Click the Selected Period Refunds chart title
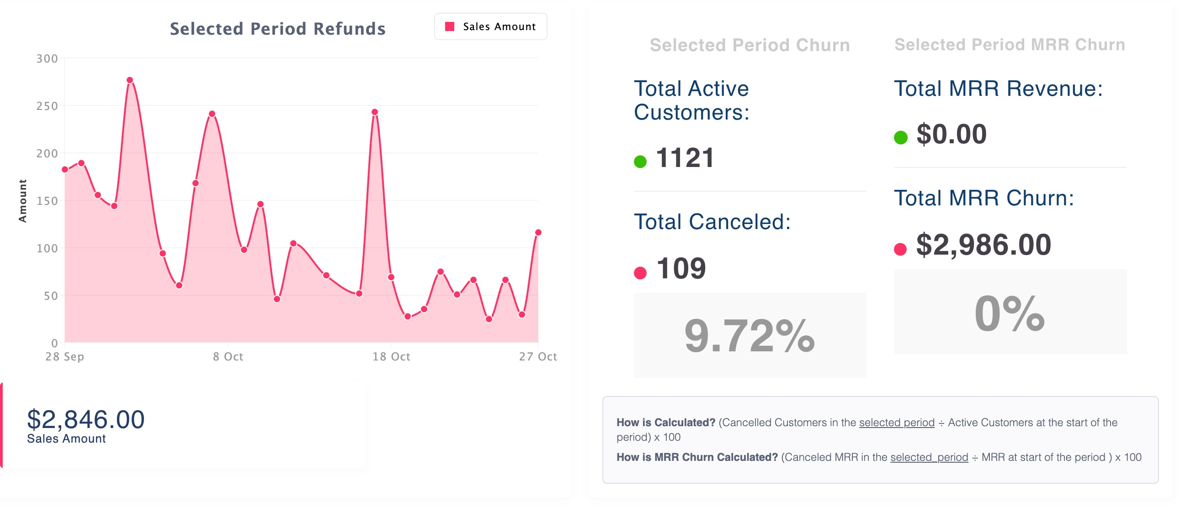This screenshot has width=1191, height=522. [277, 29]
